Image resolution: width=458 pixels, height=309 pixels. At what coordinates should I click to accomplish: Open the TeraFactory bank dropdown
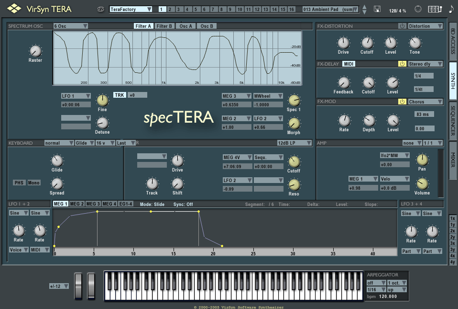(x=131, y=10)
